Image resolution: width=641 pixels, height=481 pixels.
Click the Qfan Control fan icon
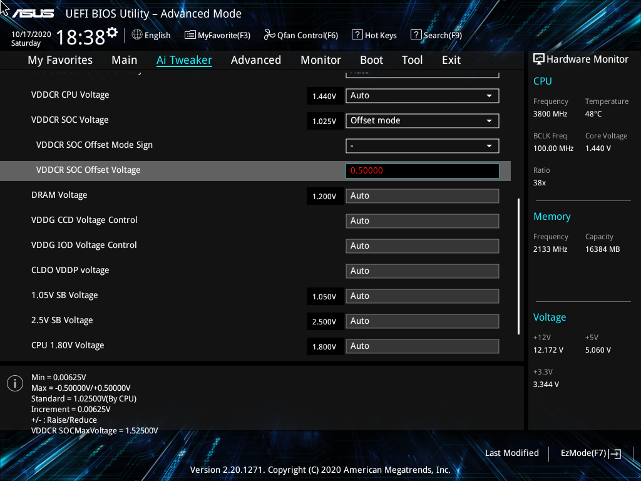pos(269,35)
